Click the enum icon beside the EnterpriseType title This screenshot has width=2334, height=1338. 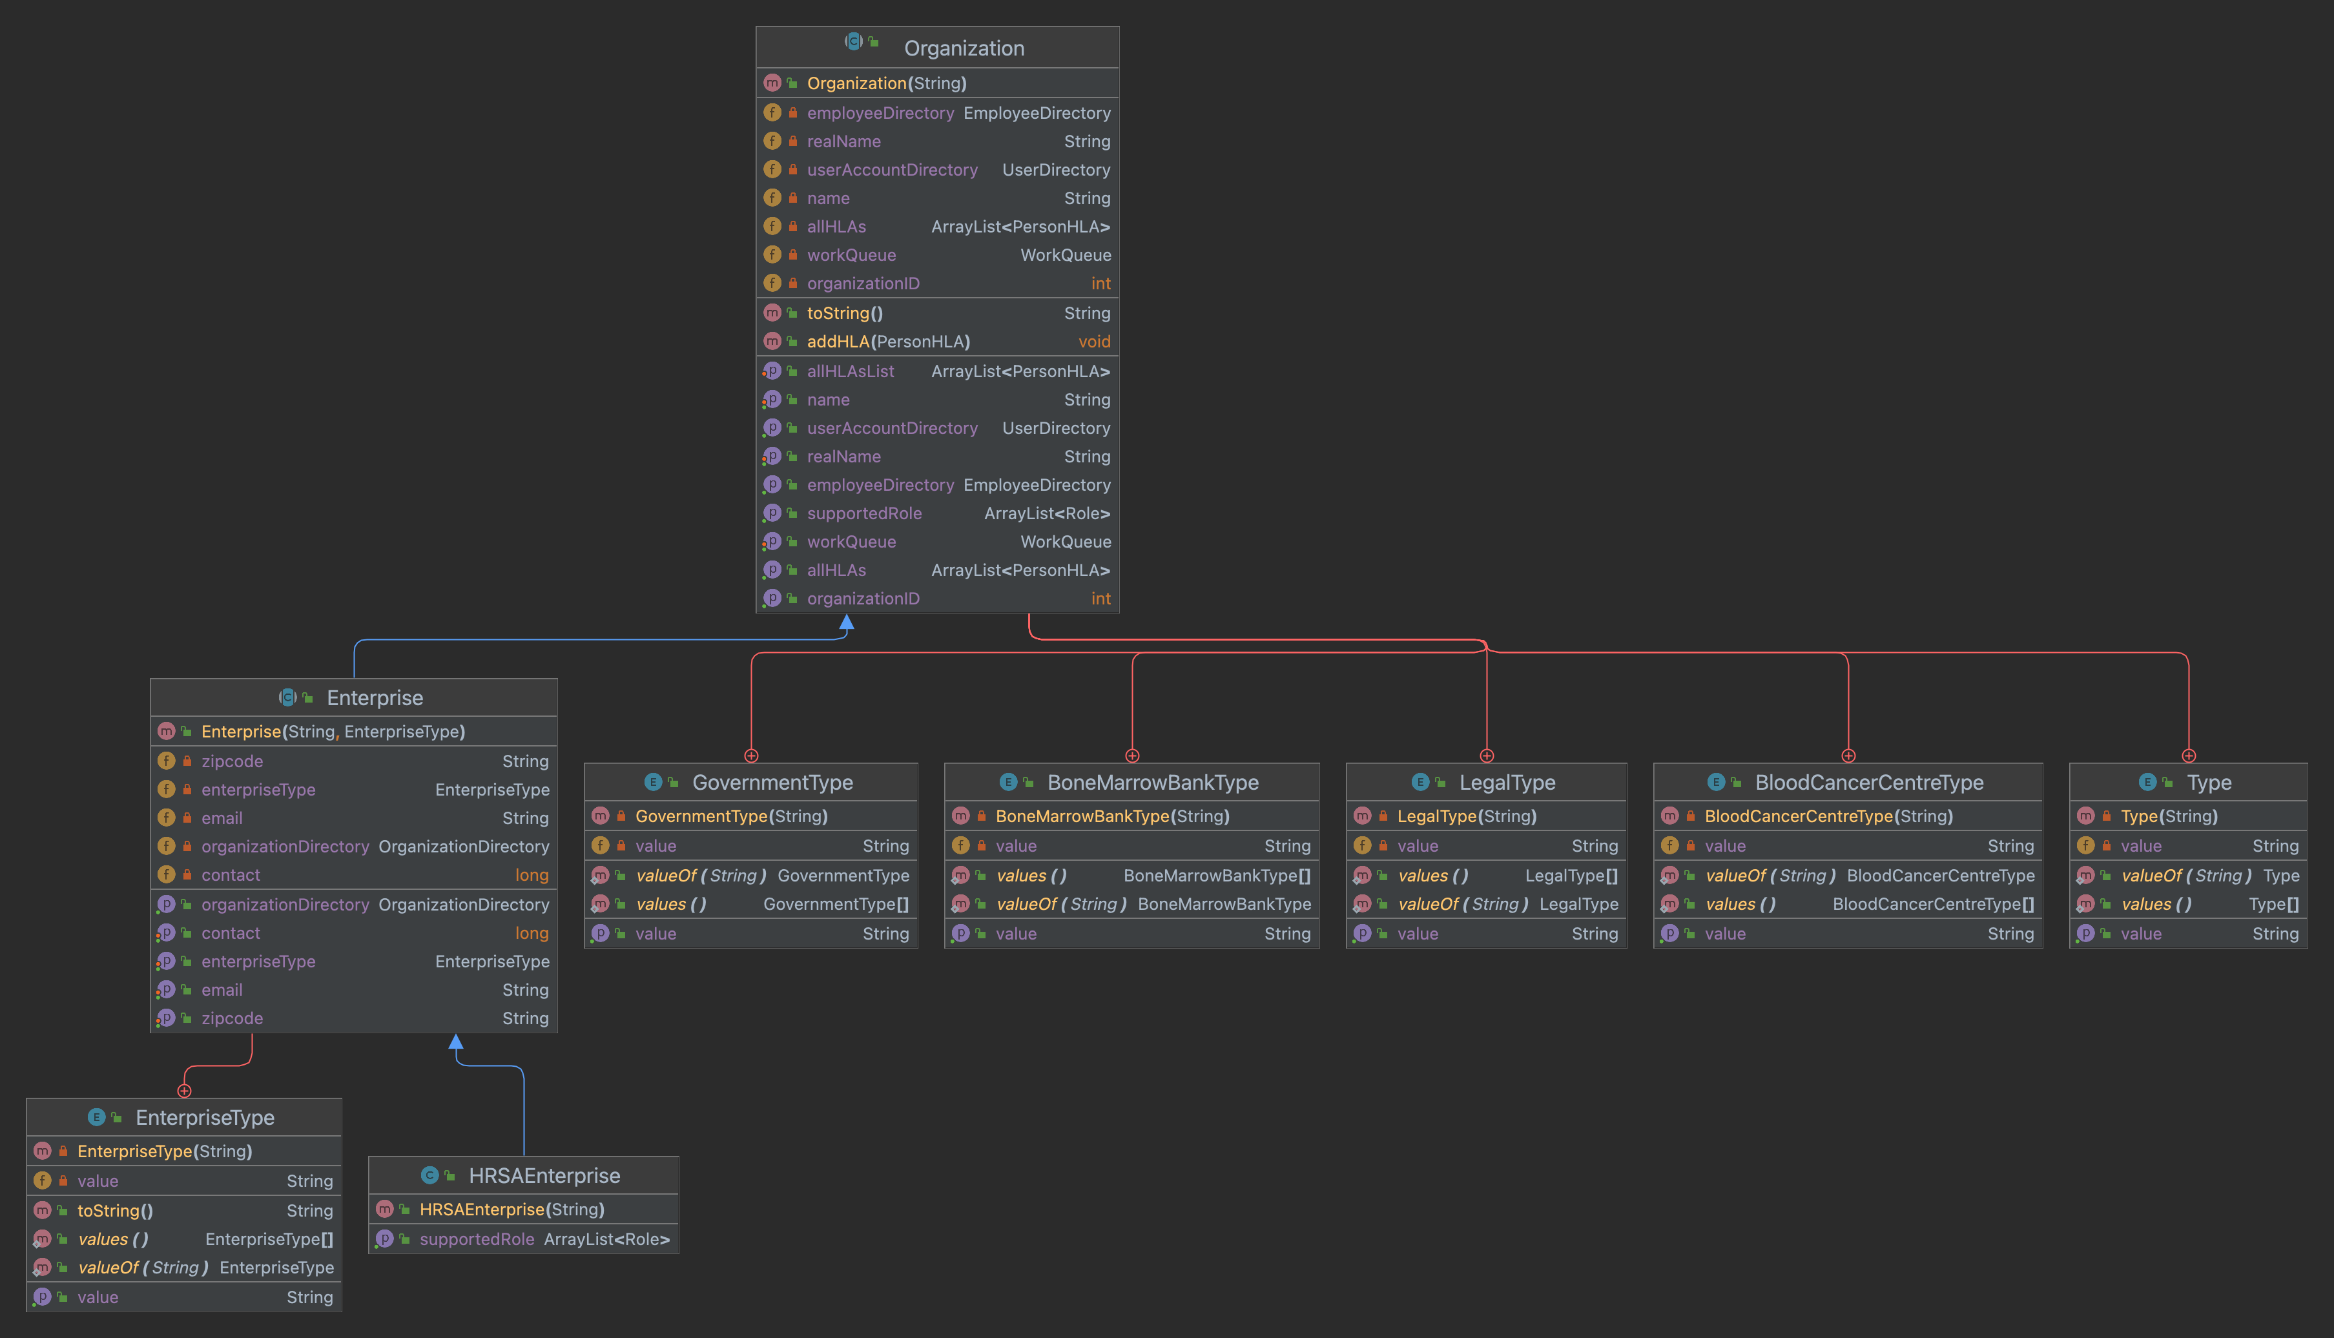pyautogui.click(x=96, y=1117)
